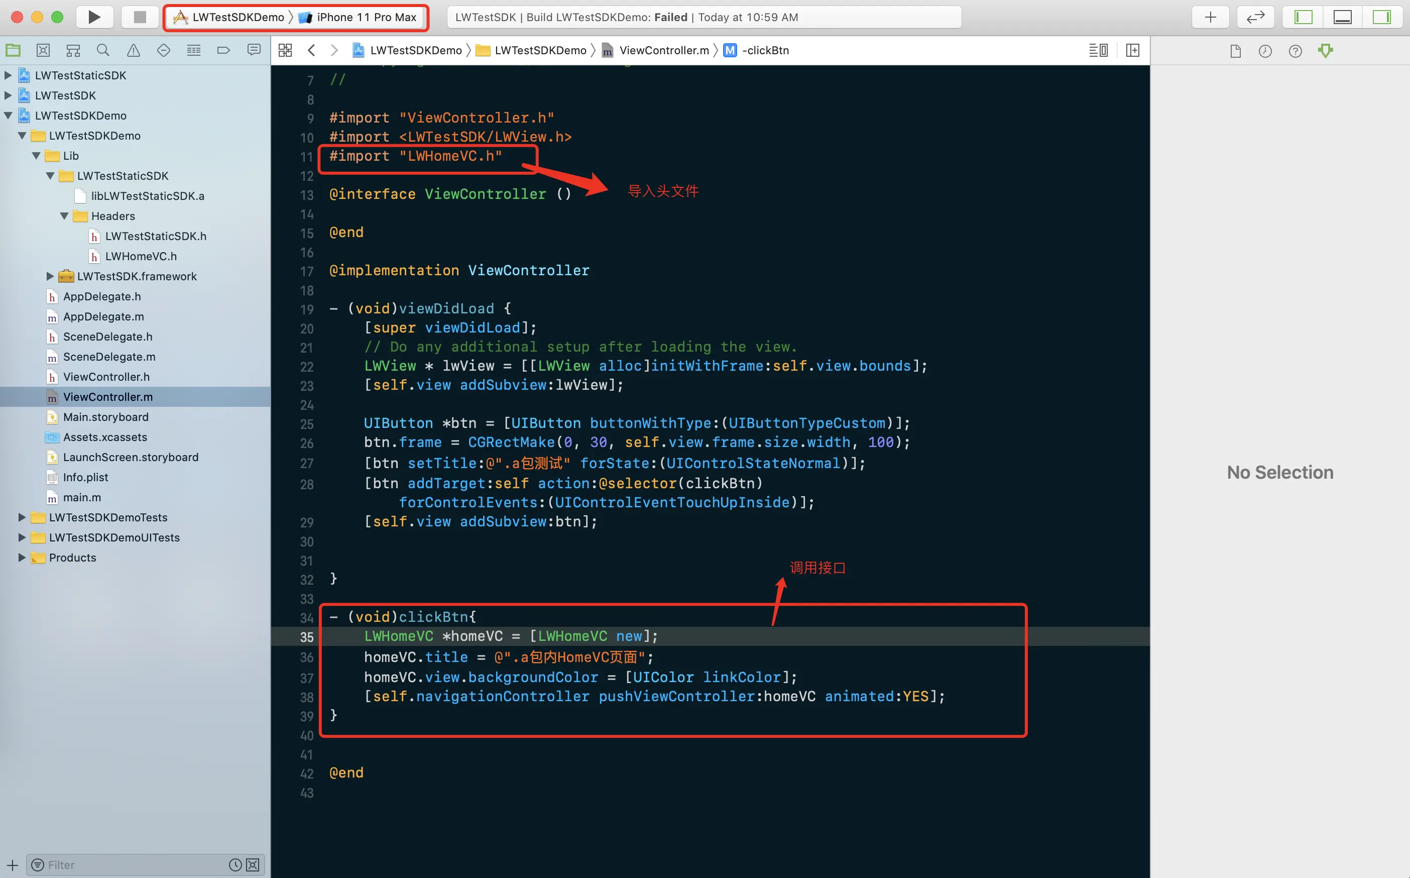Click the code review arrows button

click(x=1255, y=17)
